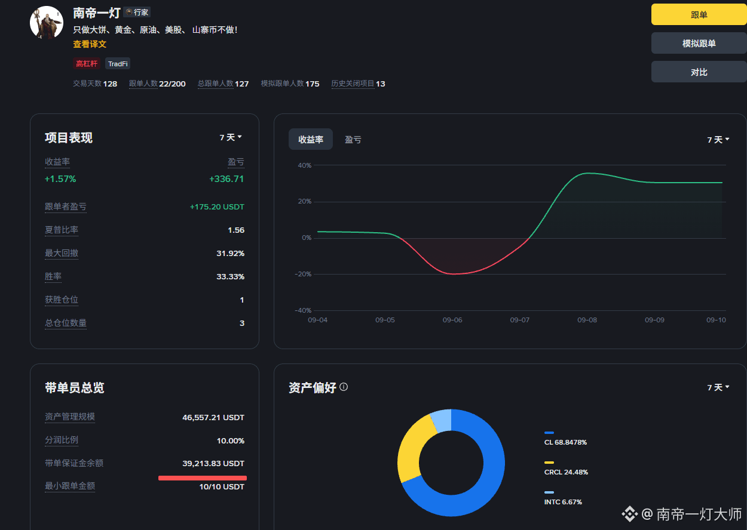Click the 高杠杆 tag
The height and width of the screenshot is (530, 747).
(x=87, y=63)
